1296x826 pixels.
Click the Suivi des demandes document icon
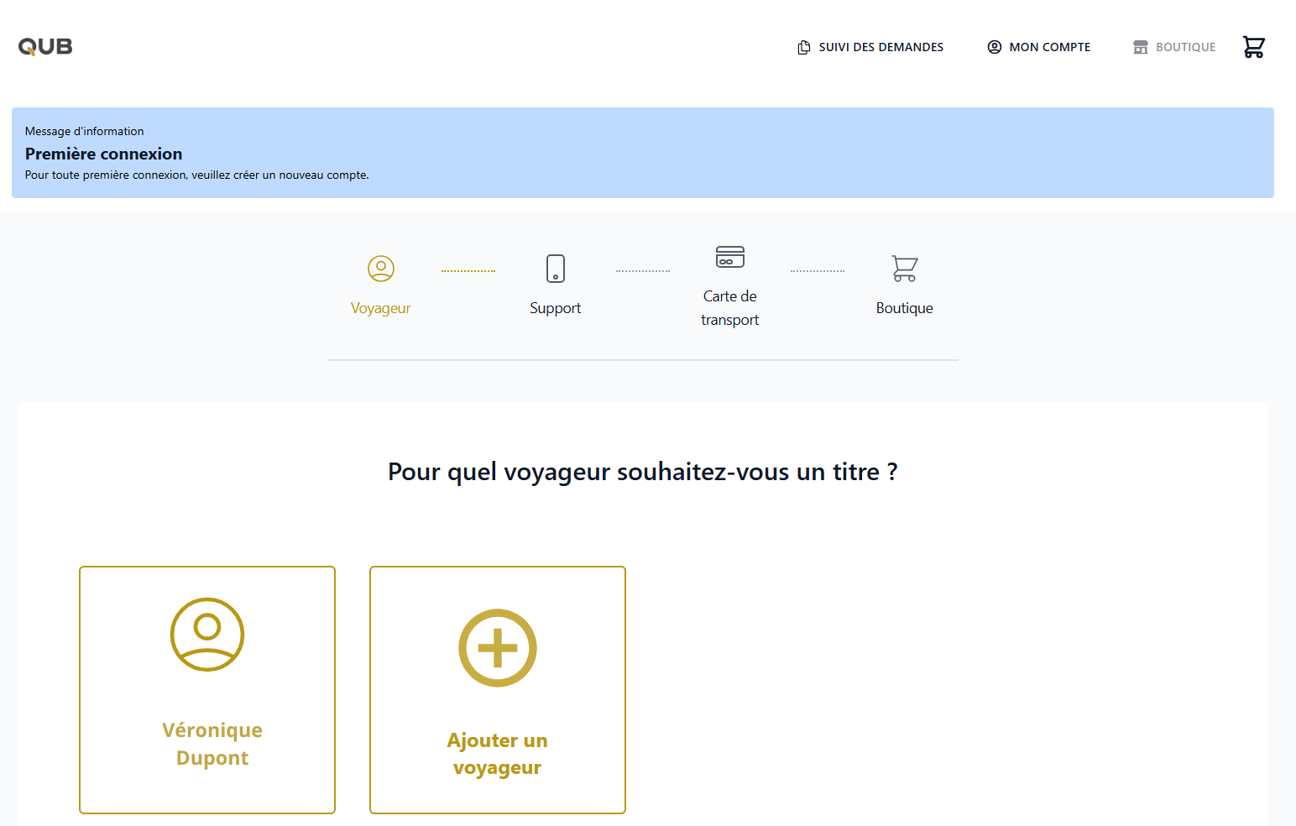(803, 47)
